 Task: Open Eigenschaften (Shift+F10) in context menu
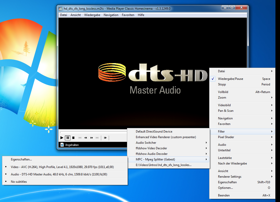pos(242,182)
